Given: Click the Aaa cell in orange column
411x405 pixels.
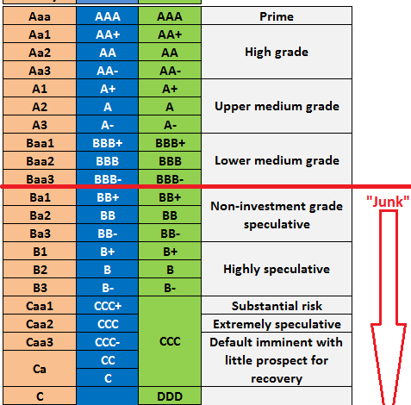Looking at the screenshot, I should (40, 16).
